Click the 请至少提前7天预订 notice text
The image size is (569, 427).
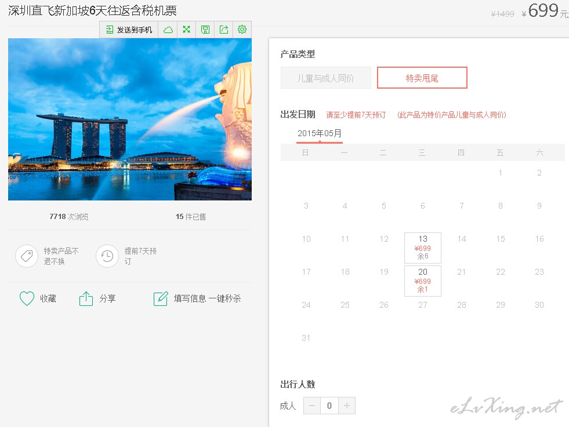pyautogui.click(x=356, y=115)
